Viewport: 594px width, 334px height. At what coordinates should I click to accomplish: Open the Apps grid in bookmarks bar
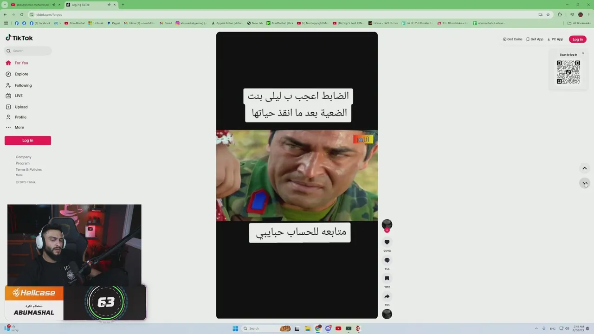pyautogui.click(x=6, y=23)
